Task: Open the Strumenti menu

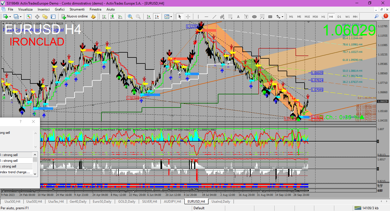Action: point(77,9)
